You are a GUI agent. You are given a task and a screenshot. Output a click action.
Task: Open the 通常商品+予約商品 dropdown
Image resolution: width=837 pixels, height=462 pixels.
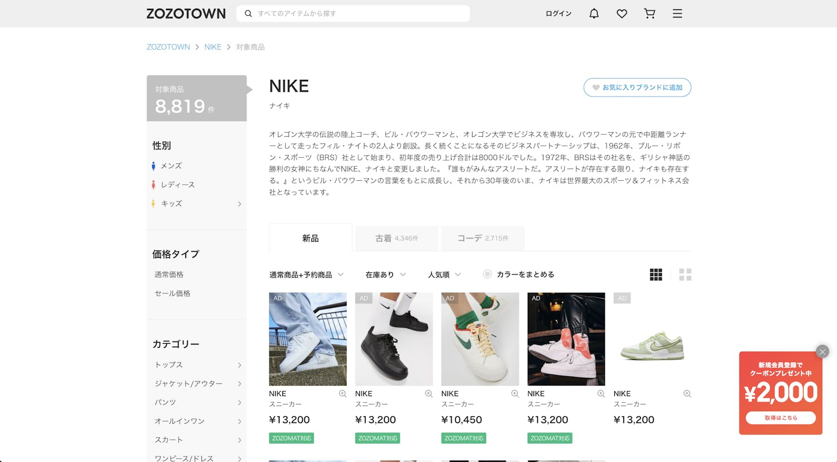tap(306, 275)
